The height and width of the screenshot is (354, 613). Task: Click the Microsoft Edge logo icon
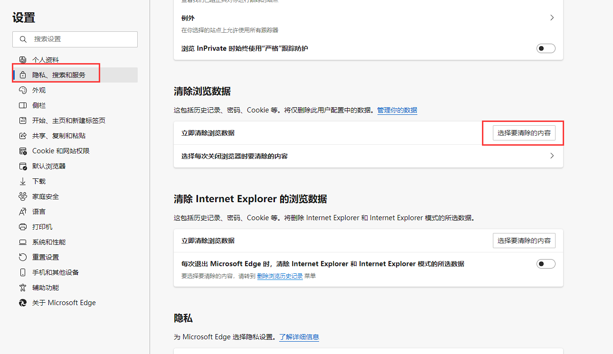23,303
